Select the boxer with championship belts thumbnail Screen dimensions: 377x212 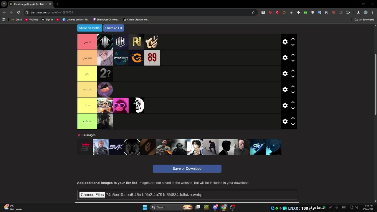(163, 147)
